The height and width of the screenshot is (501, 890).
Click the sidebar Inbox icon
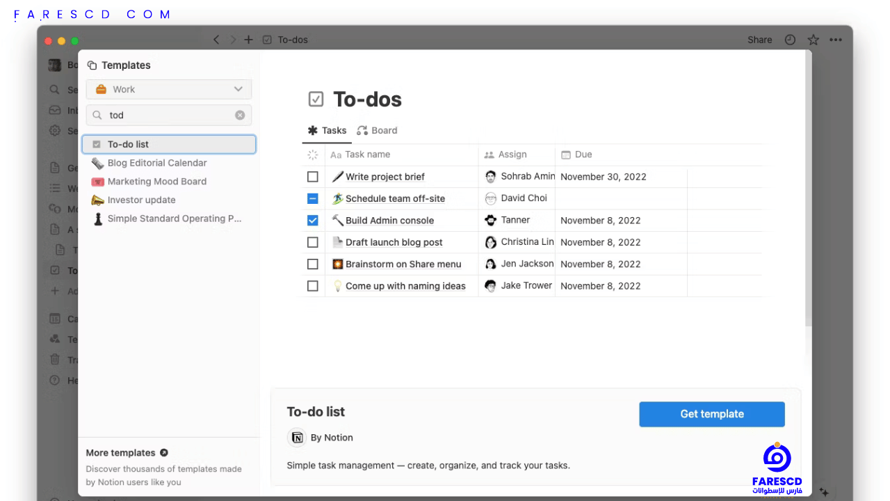54,110
